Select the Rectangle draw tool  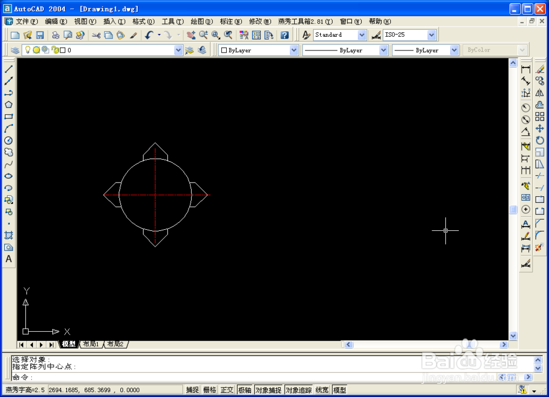pos(9,116)
